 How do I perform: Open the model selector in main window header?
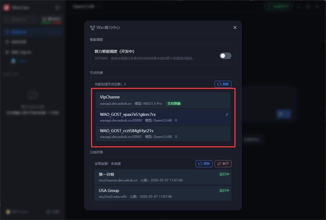point(86,7)
